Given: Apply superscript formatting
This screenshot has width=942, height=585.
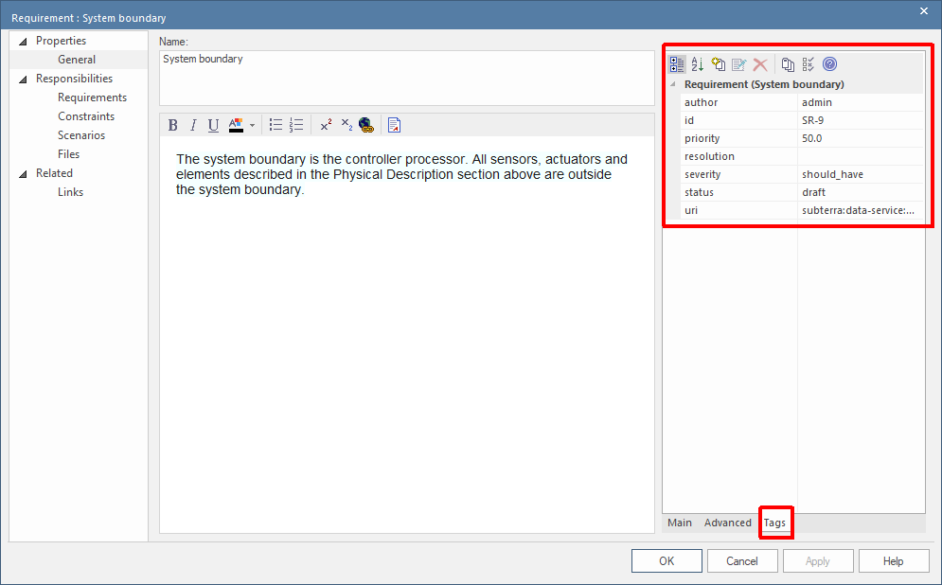Looking at the screenshot, I should pos(326,125).
